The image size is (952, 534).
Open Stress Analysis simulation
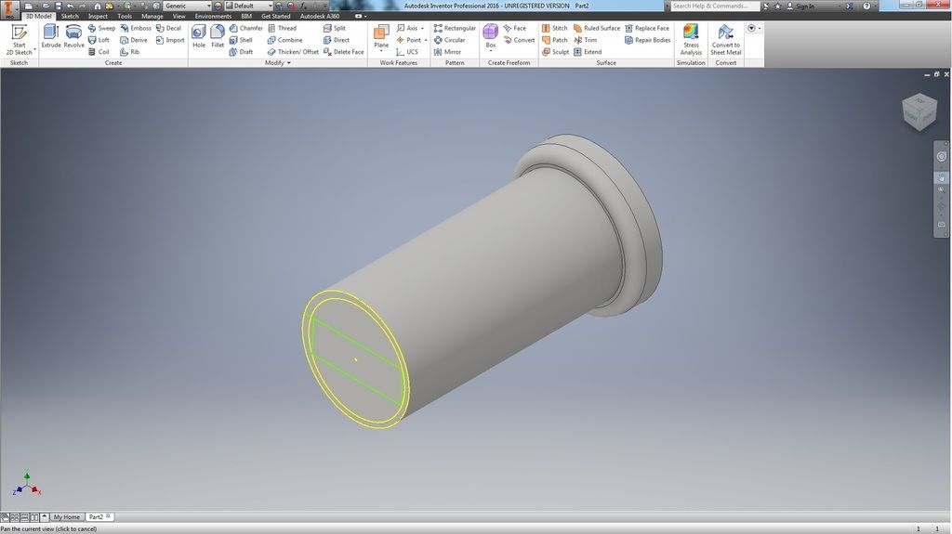691,39
